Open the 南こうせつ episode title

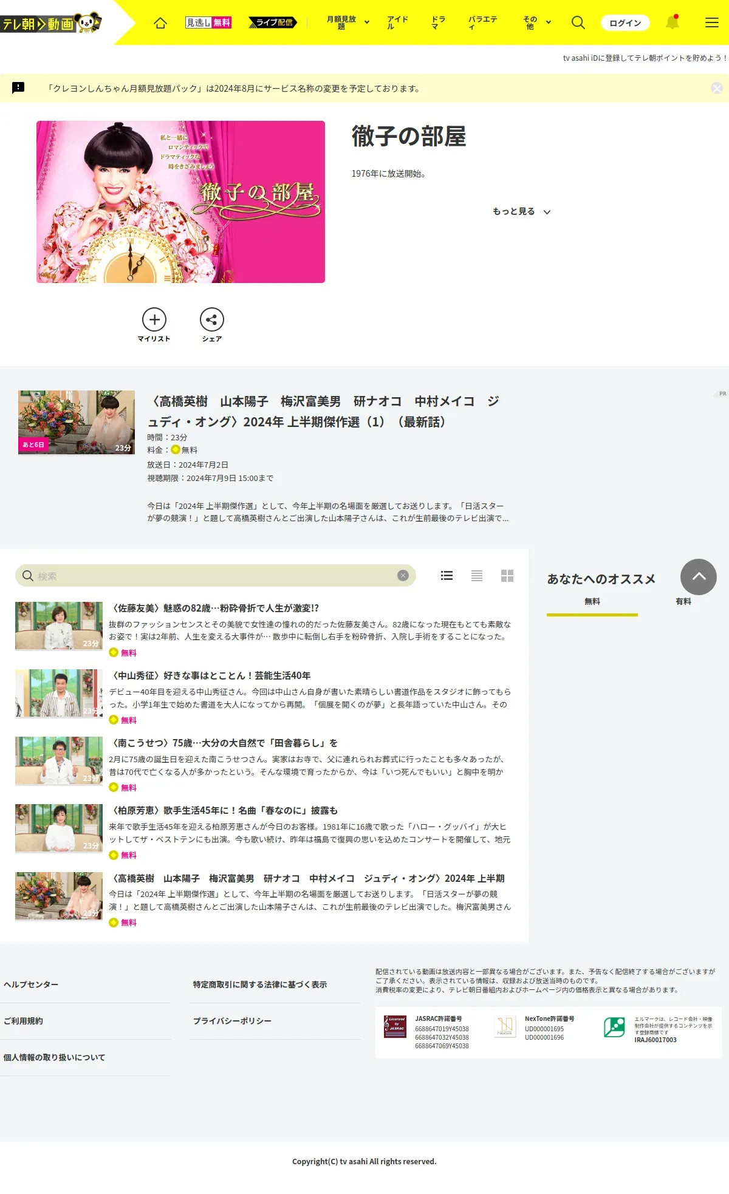coord(223,743)
